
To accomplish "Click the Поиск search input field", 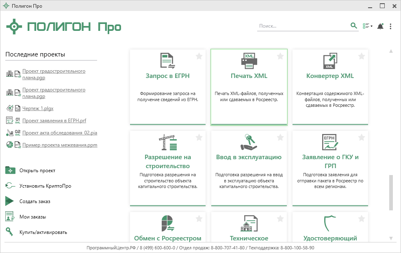I will click(303, 26).
